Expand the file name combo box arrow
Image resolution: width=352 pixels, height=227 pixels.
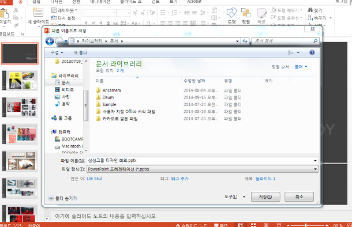(315, 161)
